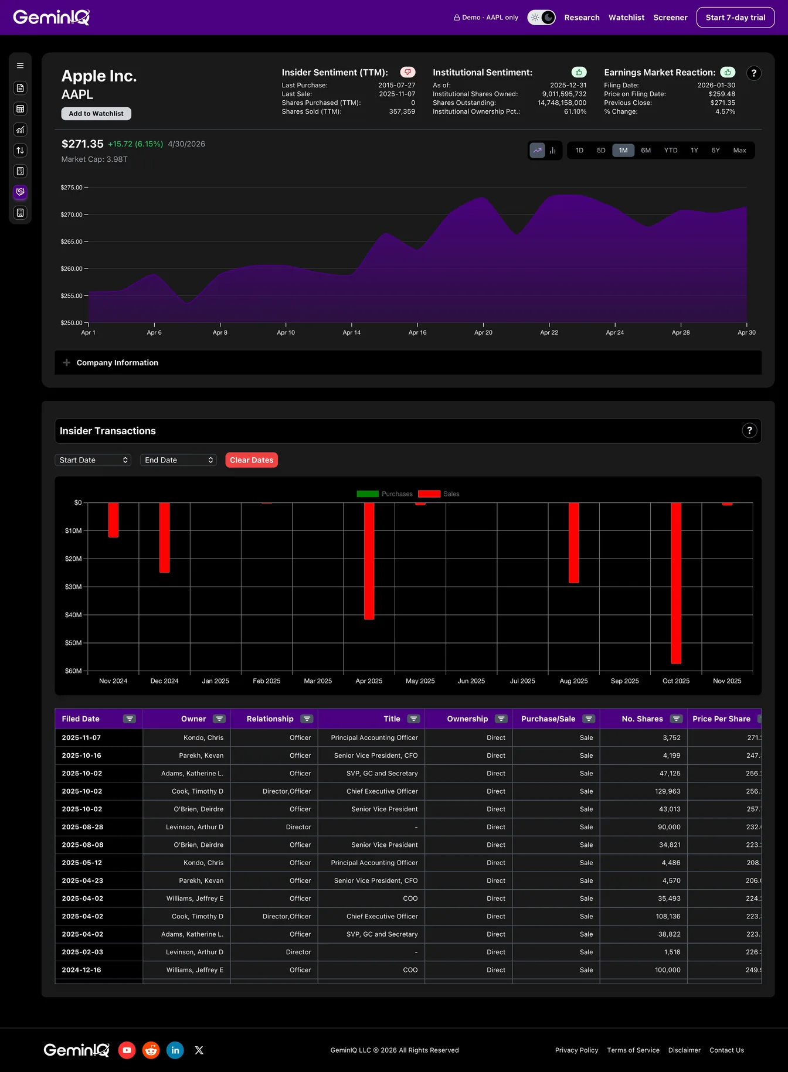Go to the Watchlist page
This screenshot has width=788, height=1072.
(x=626, y=18)
